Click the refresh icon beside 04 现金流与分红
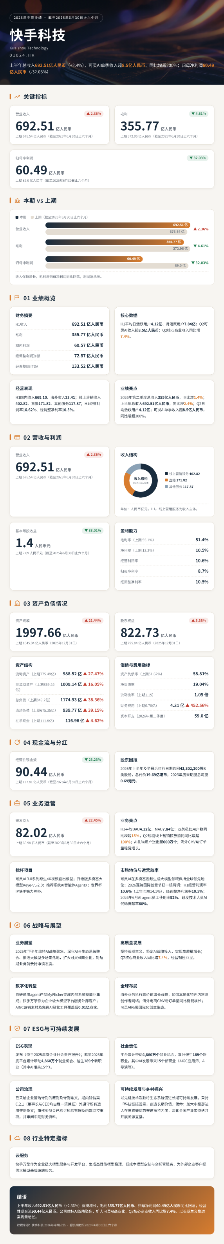Viewport: 224px width, 1244px height. pyautogui.click(x=17, y=742)
